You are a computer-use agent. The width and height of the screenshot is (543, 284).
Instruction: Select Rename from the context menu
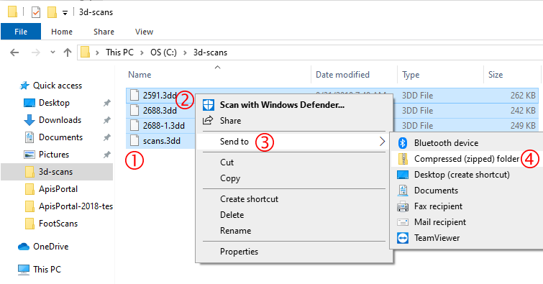[x=235, y=231]
